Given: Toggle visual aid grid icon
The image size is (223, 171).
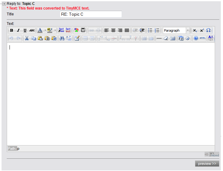Looking at the screenshot, I should coord(173,38).
